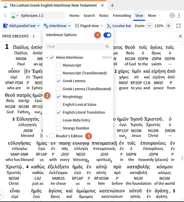Toggle the Locator bar
This screenshot has width=184, height=202.
(119, 26)
